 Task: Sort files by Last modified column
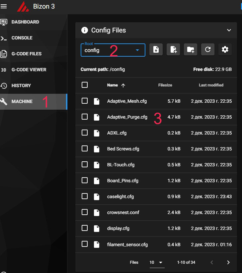pyautogui.click(x=211, y=85)
